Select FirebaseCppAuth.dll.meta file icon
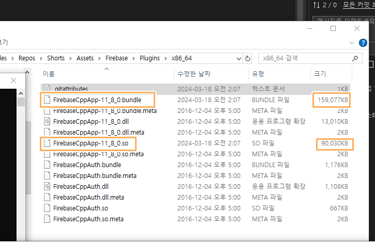Viewport: 375px width, 245px height. [x=47, y=197]
